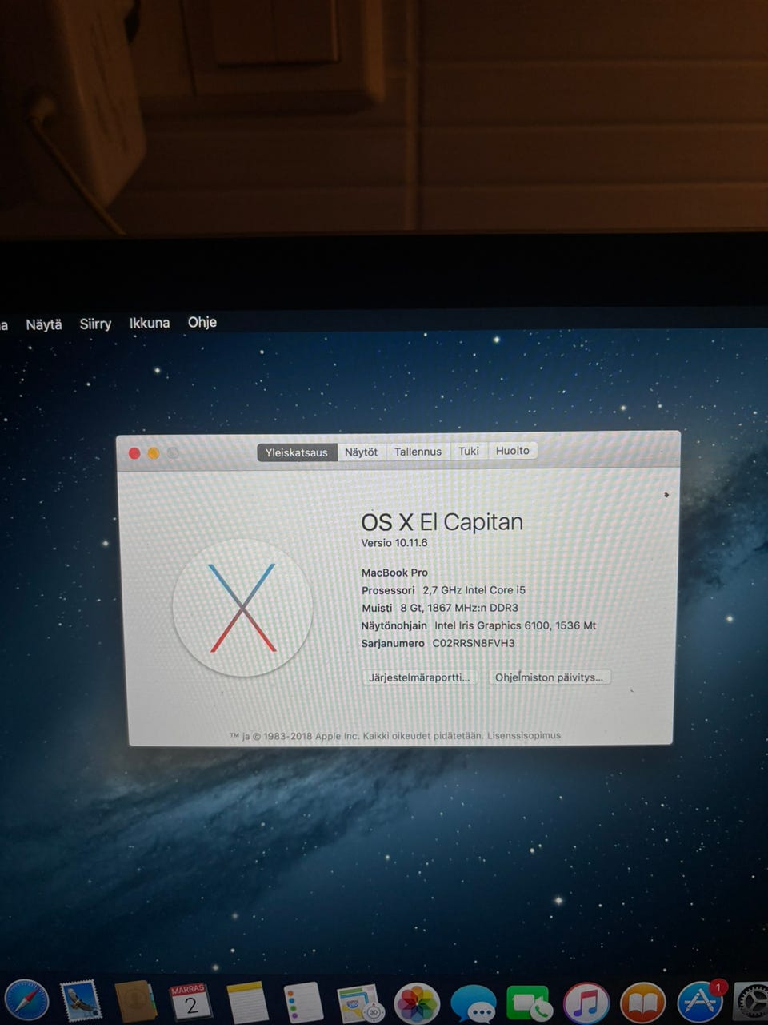768x1025 pixels.
Task: Open the App Store with update badge
Action: 701,1003
